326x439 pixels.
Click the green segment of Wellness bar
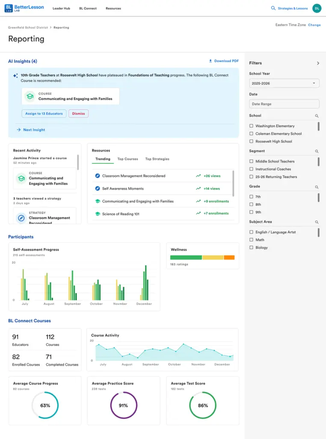coord(186,258)
